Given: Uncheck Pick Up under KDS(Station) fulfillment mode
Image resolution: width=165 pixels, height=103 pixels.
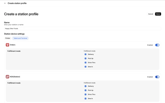Looking at the screenshot, I should (x=86, y=90).
